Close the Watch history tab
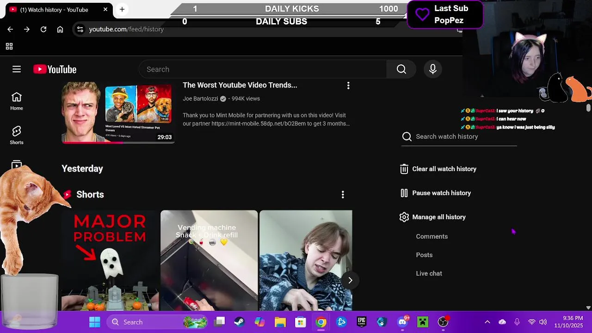This screenshot has height=333, width=592. (105, 9)
